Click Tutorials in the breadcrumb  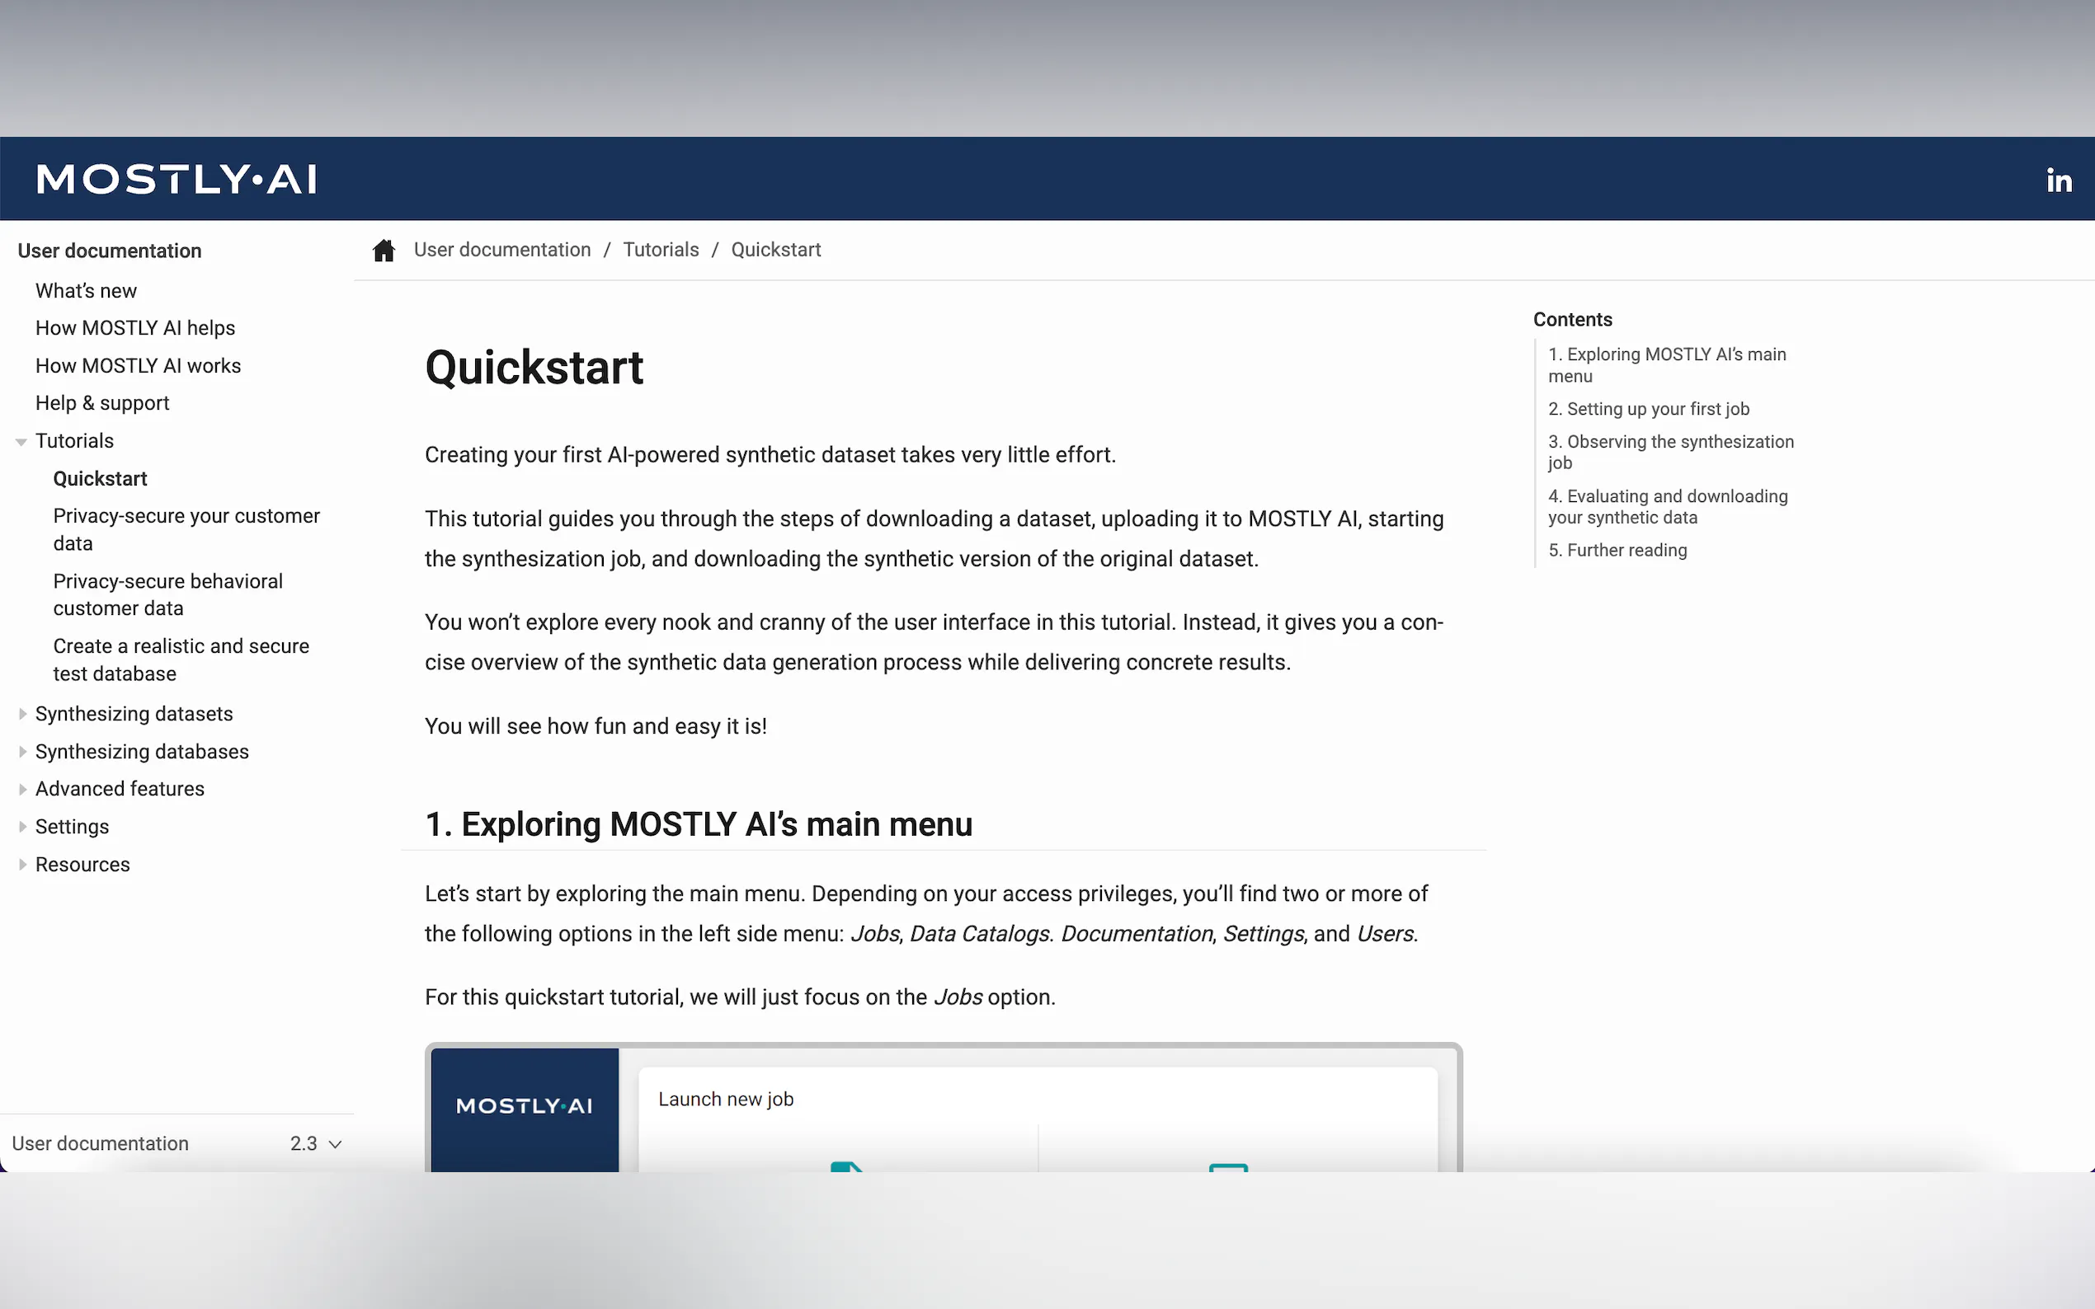(661, 251)
